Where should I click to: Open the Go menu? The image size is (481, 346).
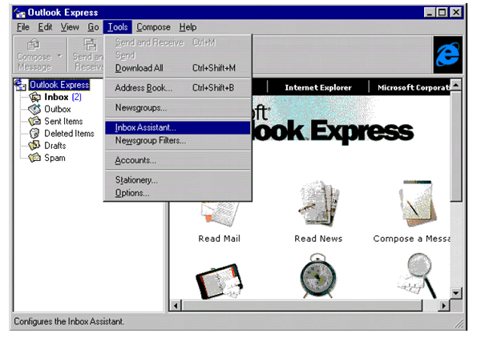coord(93,27)
